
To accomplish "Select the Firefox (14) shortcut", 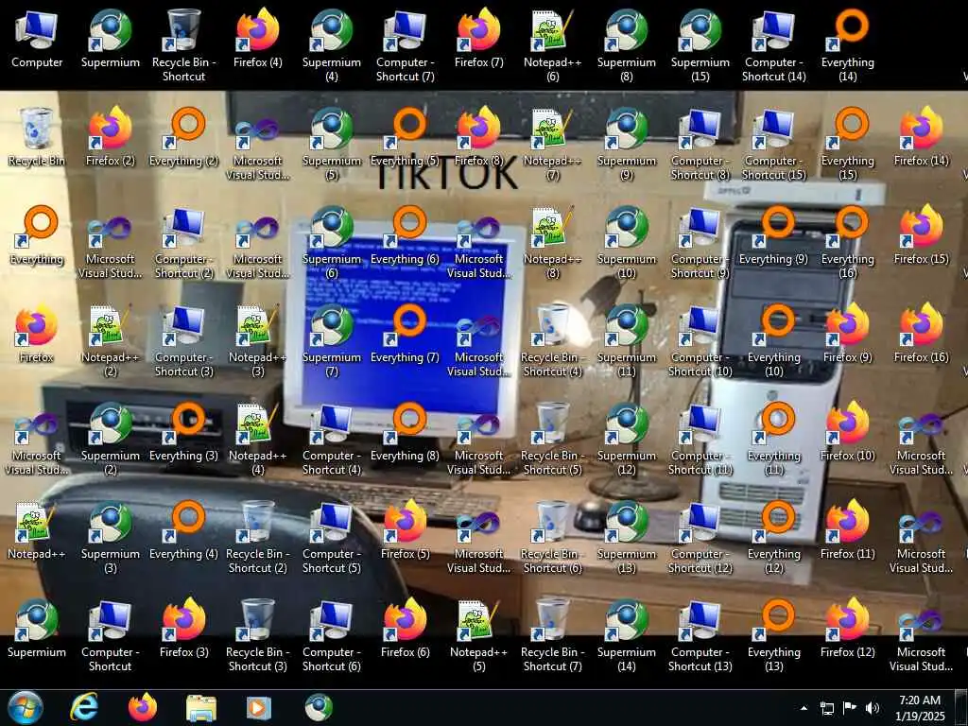I will point(921,138).
